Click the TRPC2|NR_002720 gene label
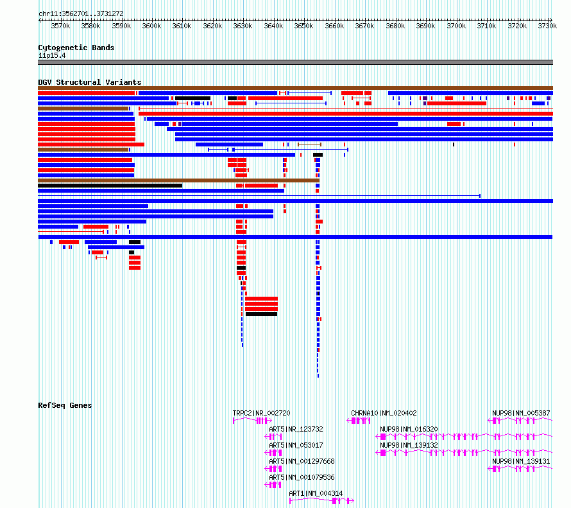 [262, 413]
